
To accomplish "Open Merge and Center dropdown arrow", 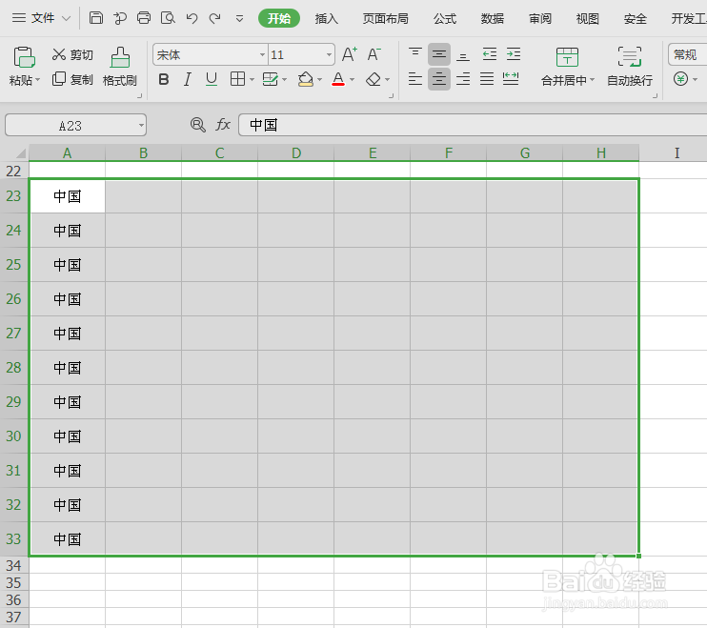I will [592, 80].
